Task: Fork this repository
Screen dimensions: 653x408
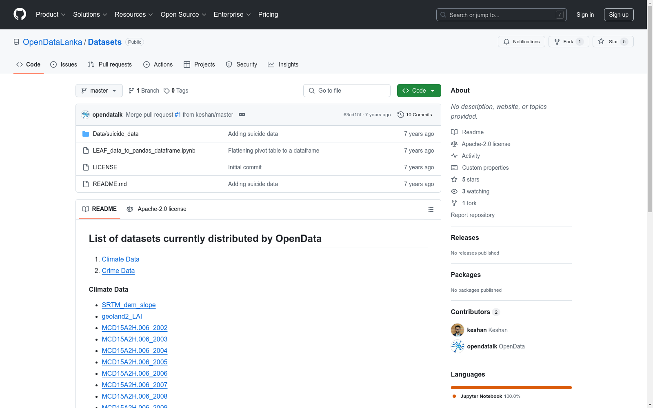Action: pos(569,42)
